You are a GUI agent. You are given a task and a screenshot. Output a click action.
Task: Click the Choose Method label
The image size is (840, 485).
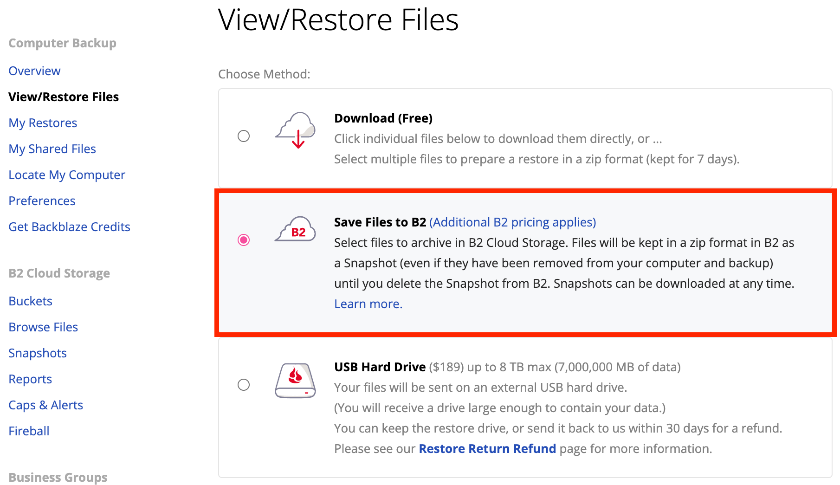point(264,74)
